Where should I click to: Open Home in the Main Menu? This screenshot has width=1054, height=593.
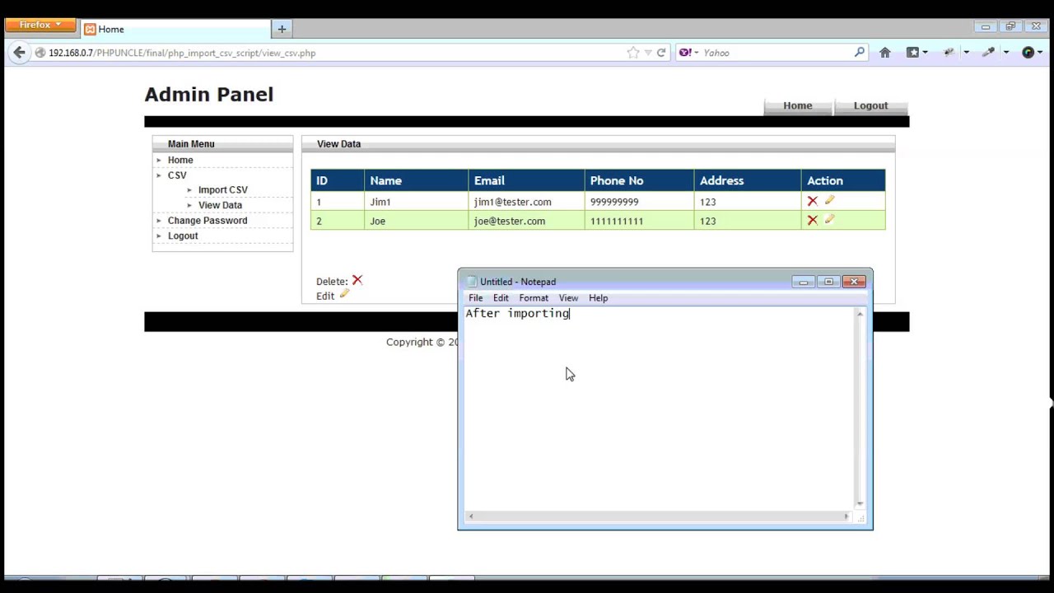click(x=180, y=160)
